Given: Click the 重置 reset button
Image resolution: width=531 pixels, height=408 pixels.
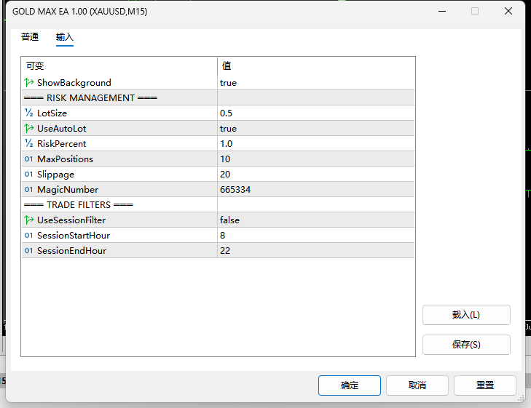Looking at the screenshot, I should click(485, 385).
